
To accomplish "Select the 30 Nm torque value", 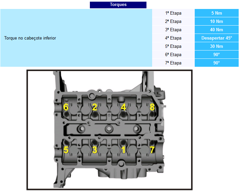I will (217, 47).
